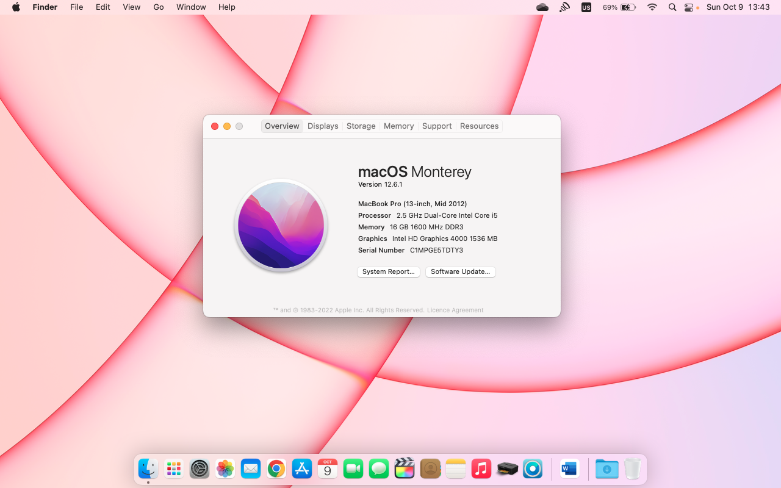Viewport: 781px width, 488px height.
Task: Click the serial number C1MPGE5TDTY3
Action: pos(436,251)
